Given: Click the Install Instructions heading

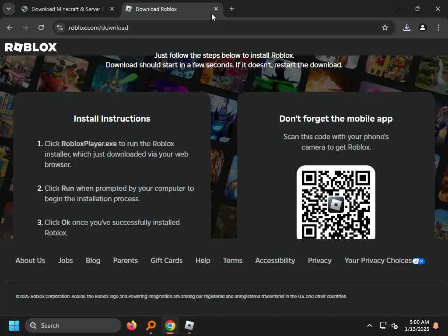Looking at the screenshot, I should [x=112, y=119].
